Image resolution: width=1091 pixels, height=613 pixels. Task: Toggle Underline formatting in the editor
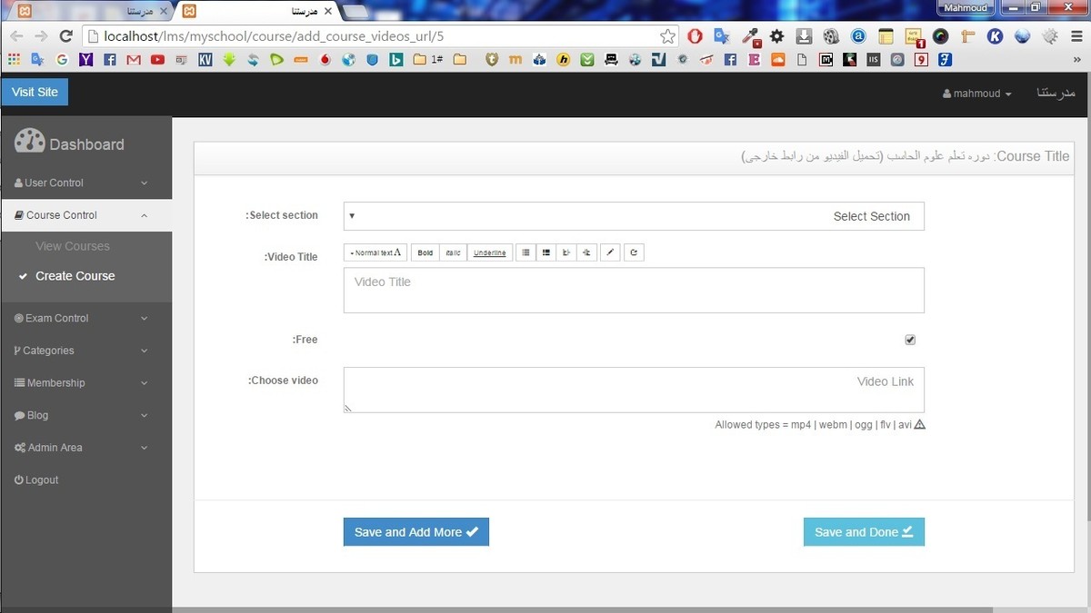point(489,252)
